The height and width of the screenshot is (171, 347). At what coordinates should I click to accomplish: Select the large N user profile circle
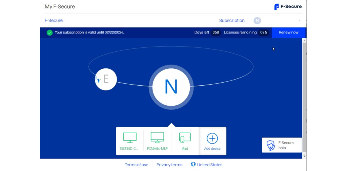[171, 87]
